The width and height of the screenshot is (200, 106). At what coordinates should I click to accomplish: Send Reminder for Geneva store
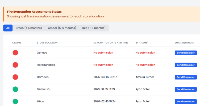tap(186, 53)
